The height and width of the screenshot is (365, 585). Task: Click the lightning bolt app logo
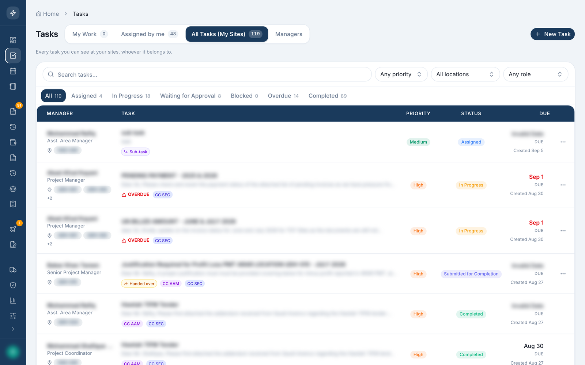13,13
